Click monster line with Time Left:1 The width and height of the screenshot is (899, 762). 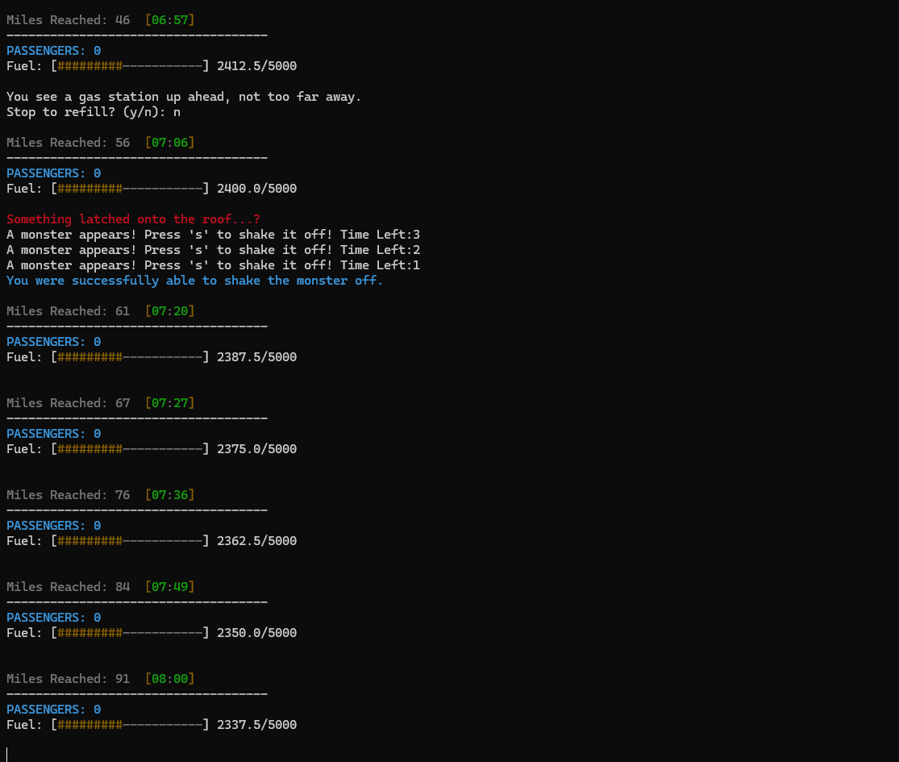[214, 265]
